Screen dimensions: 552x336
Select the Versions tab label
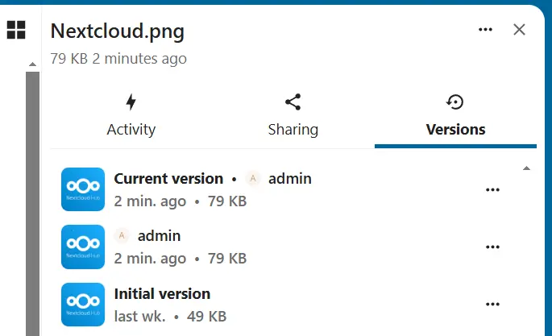pyautogui.click(x=455, y=129)
